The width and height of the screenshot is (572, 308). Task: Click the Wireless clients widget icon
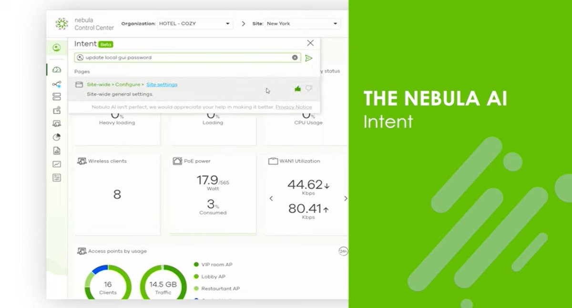82,161
